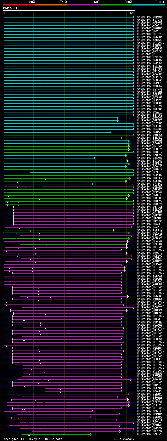The height and width of the screenshot is (441, 167).
Task: Click hit label UniRef100_B5XCP9
Action: coord(150,391)
